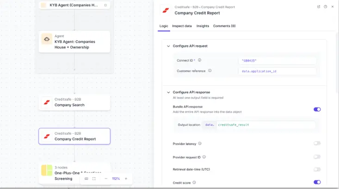Click the help question mark icon in panel header

click(326, 6)
